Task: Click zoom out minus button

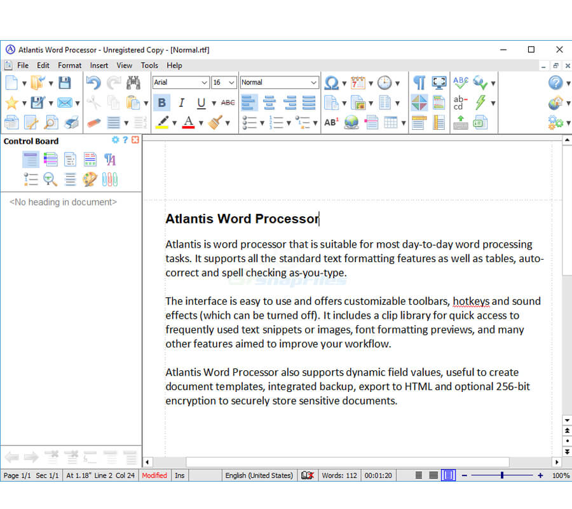Action: tap(464, 475)
